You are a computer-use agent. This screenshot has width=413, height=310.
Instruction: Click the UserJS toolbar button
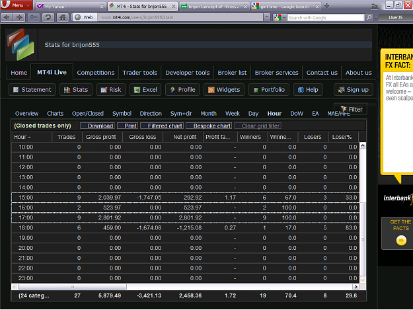[x=395, y=17]
